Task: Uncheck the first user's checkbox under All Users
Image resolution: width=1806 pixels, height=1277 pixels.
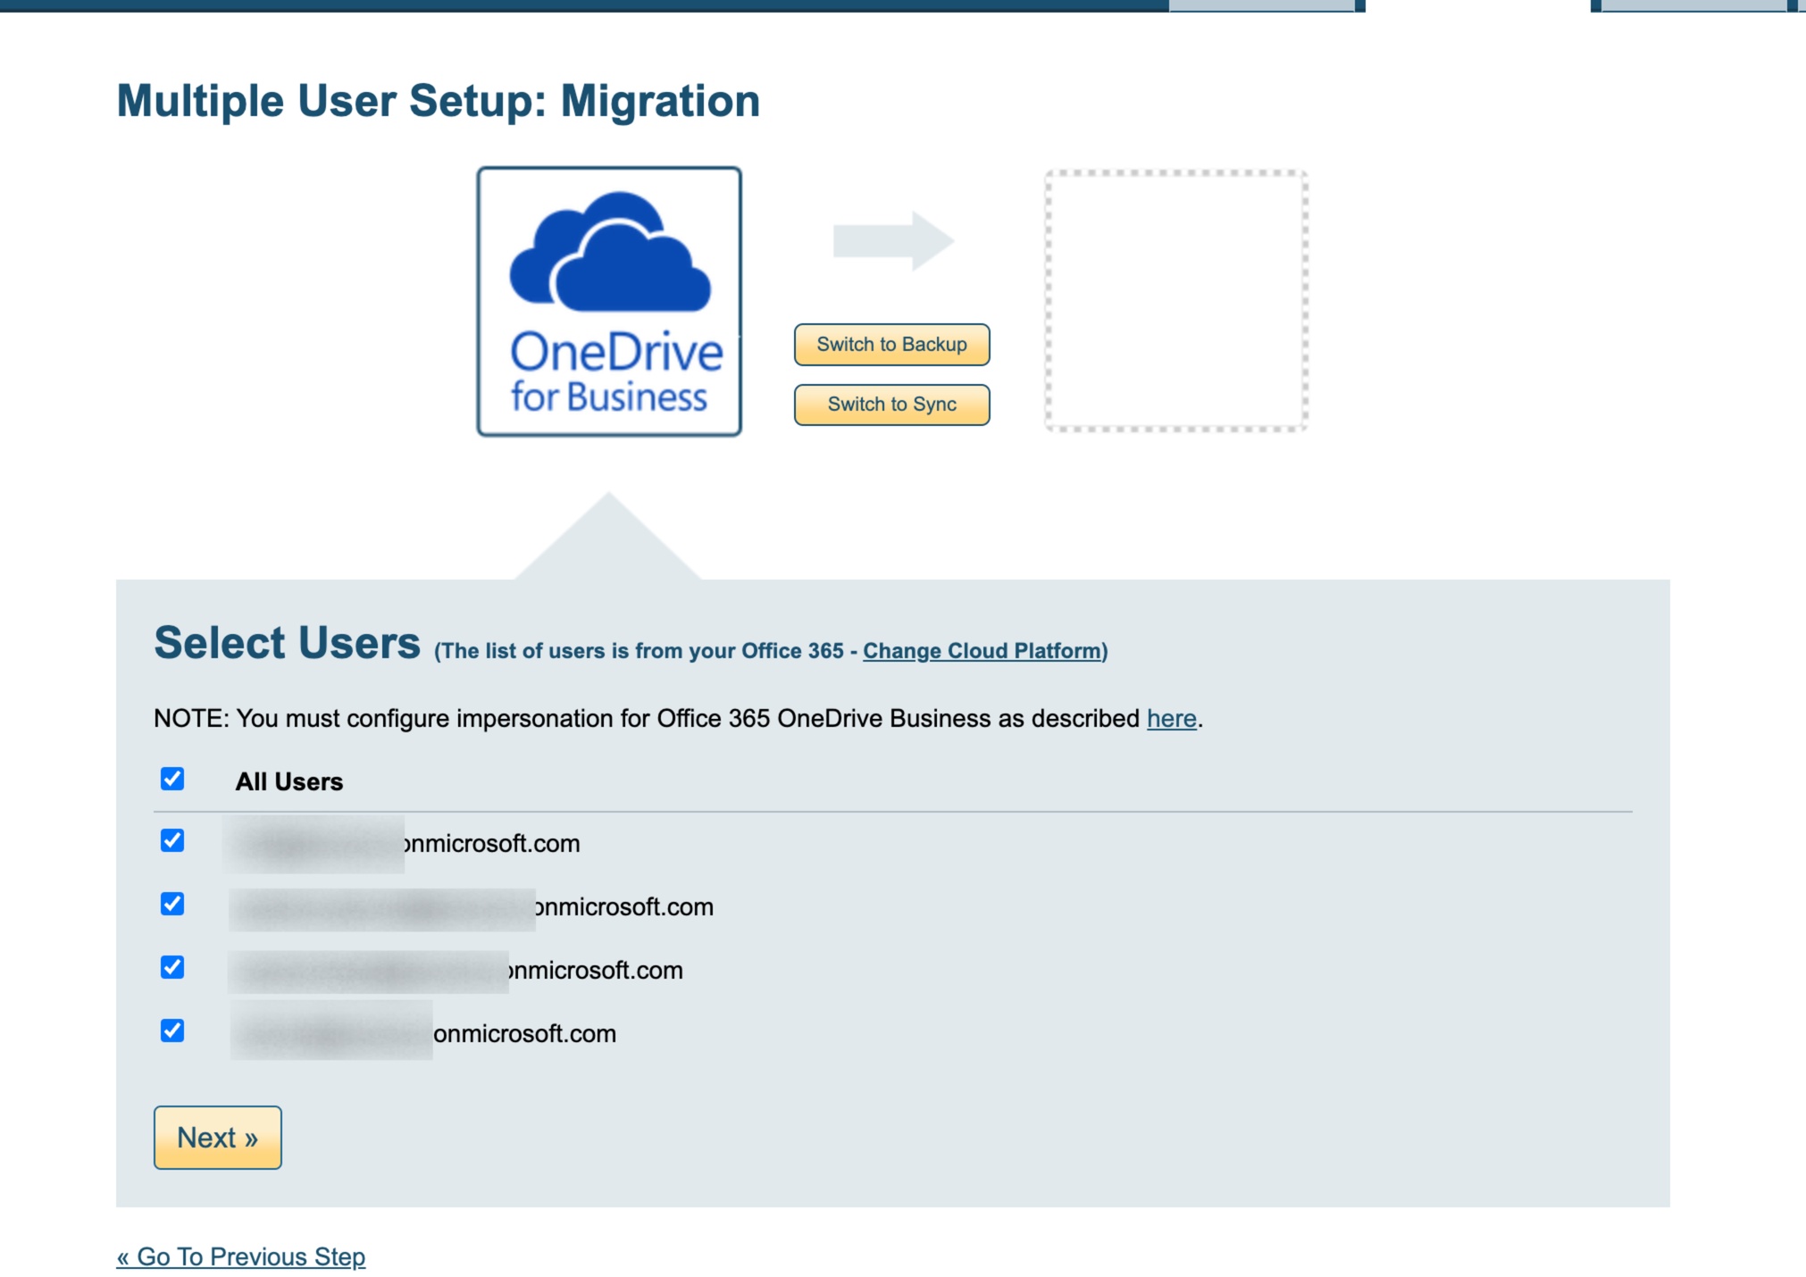Action: 172,841
